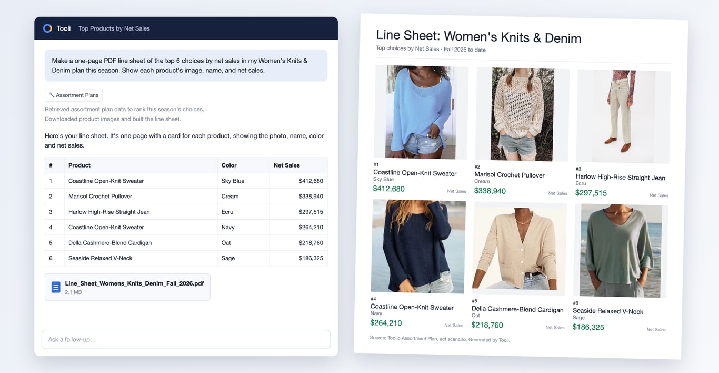Click the green $412,680 amount in the PDF
The height and width of the screenshot is (373, 719).
389,189
